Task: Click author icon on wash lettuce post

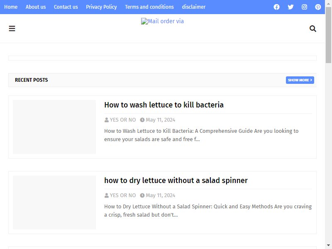Action: pyautogui.click(x=107, y=120)
